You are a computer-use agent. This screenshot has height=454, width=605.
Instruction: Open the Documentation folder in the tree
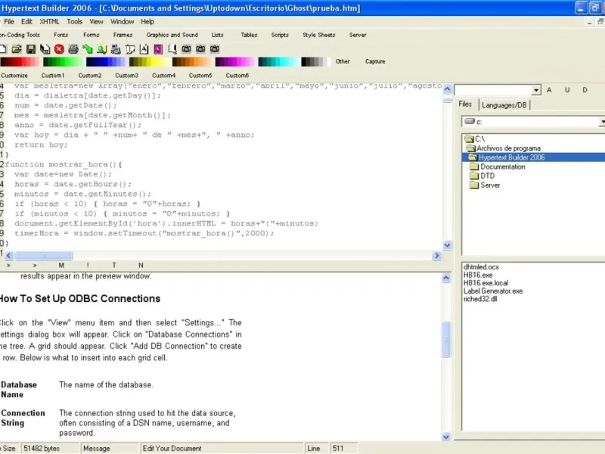tap(503, 166)
